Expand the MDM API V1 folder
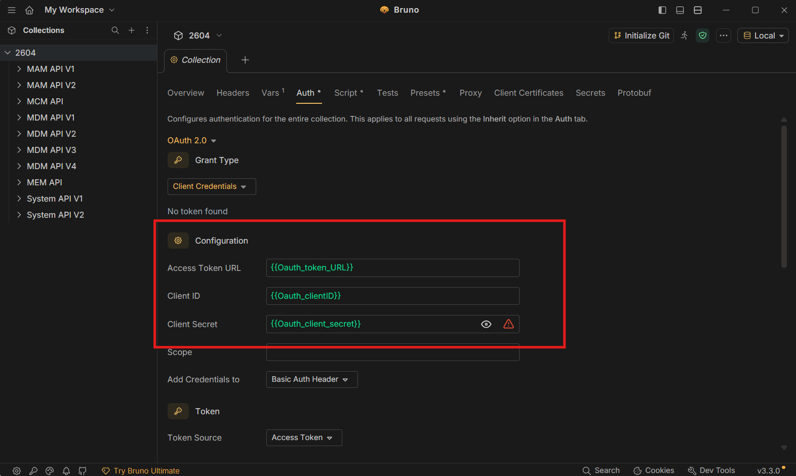This screenshot has height=476, width=796. point(19,117)
